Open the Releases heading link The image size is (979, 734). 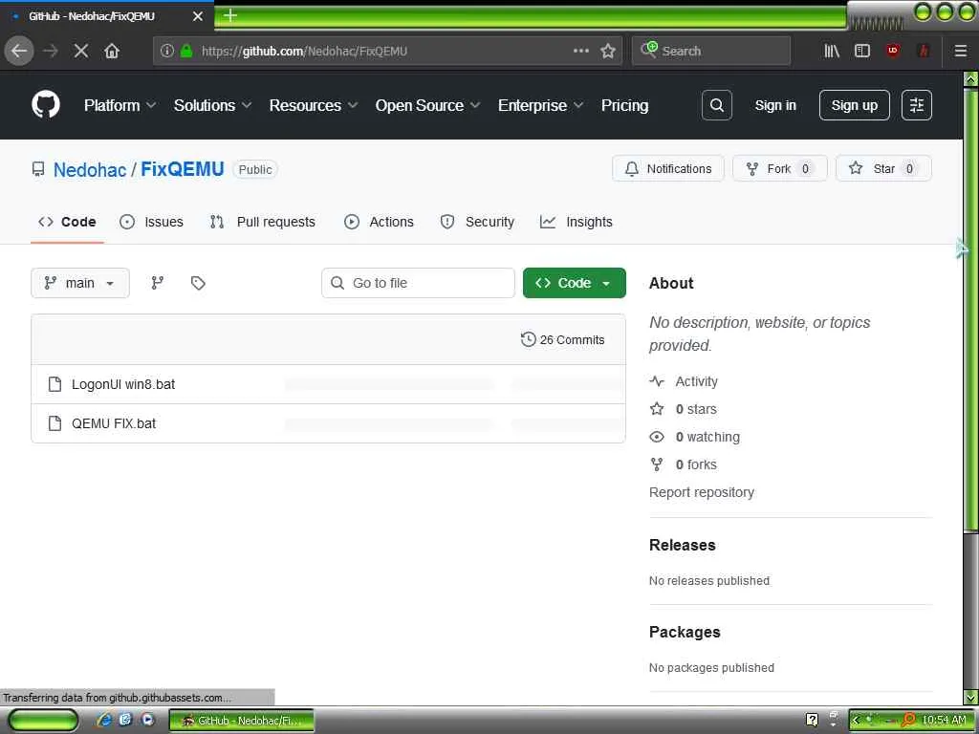[682, 545]
